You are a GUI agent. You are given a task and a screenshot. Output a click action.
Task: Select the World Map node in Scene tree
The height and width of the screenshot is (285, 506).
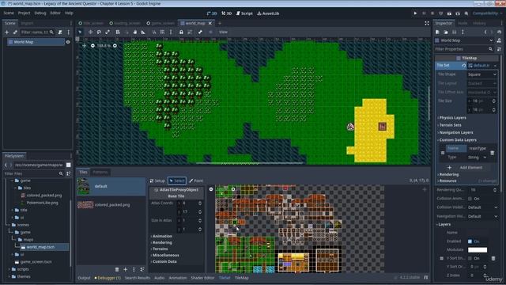pyautogui.click(x=36, y=42)
